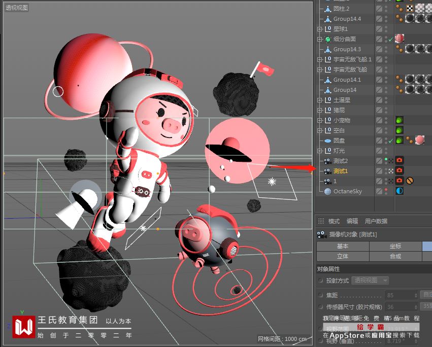Switch to the 立体 tab
This screenshot has height=347, width=432.
[x=343, y=256]
